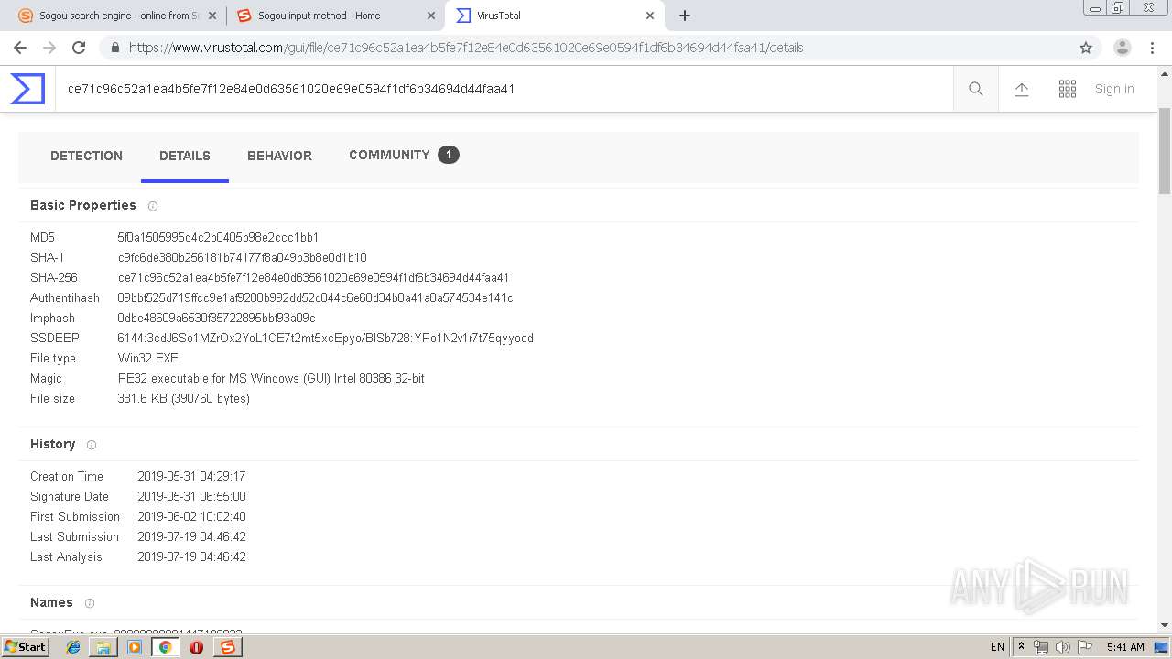Screen dimensions: 1172x659
Task: Open Windows Media Player from taskbar
Action: pos(135,647)
